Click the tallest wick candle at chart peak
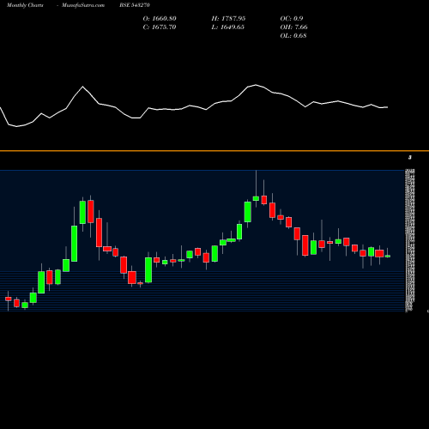429x429 pixels. click(x=256, y=198)
